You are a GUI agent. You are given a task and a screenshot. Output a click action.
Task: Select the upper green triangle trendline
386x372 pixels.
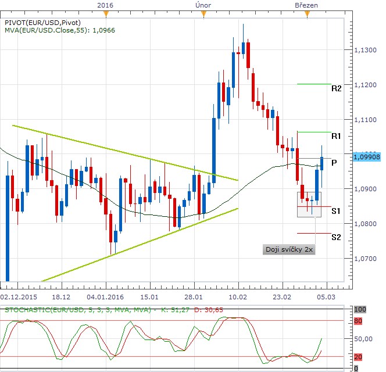[x=125, y=153]
